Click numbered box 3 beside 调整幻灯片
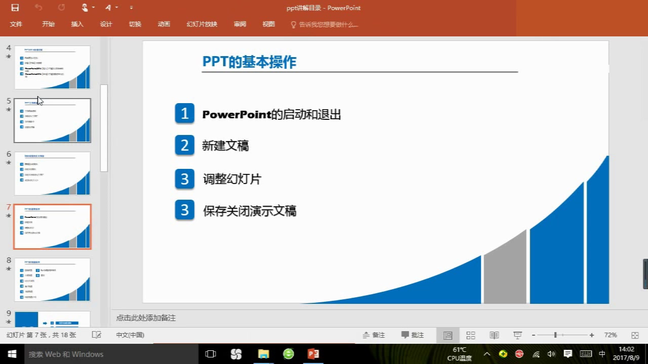 (185, 178)
